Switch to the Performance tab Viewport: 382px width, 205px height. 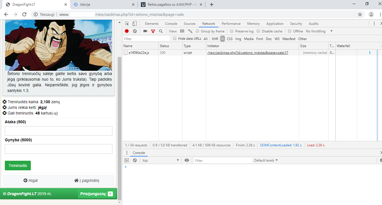pos(231,24)
